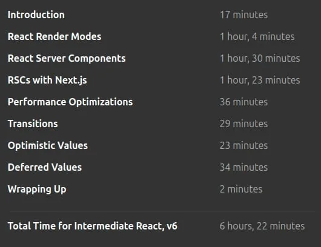Click the 6 hours, 22 minutes total
Screen dimensions: 321x247
(262, 226)
